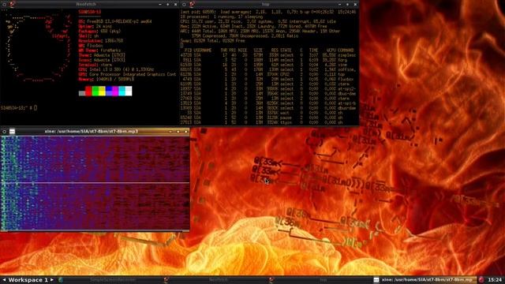Click the load averages line in top
505x284 pixels.
click(x=268, y=12)
